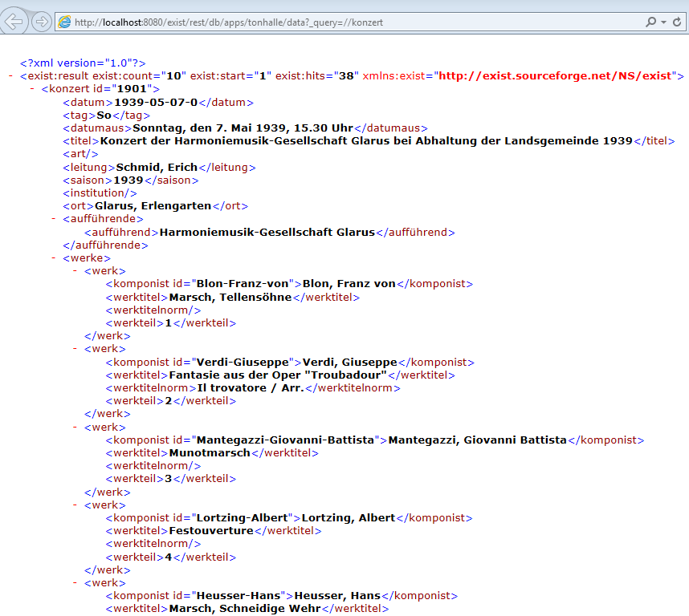
Task: Collapse the werk node above the Blon composer
Action: click(x=75, y=271)
